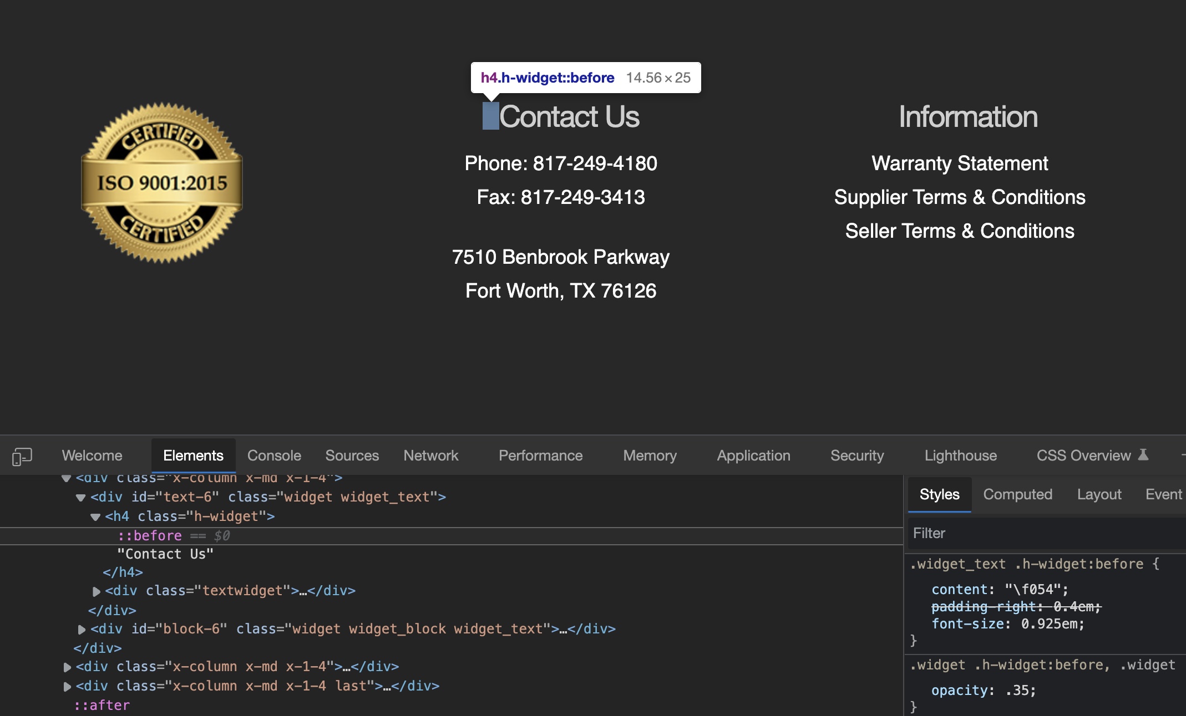
Task: Click the CSS Overview experiment flask icon
Action: [x=1143, y=455]
